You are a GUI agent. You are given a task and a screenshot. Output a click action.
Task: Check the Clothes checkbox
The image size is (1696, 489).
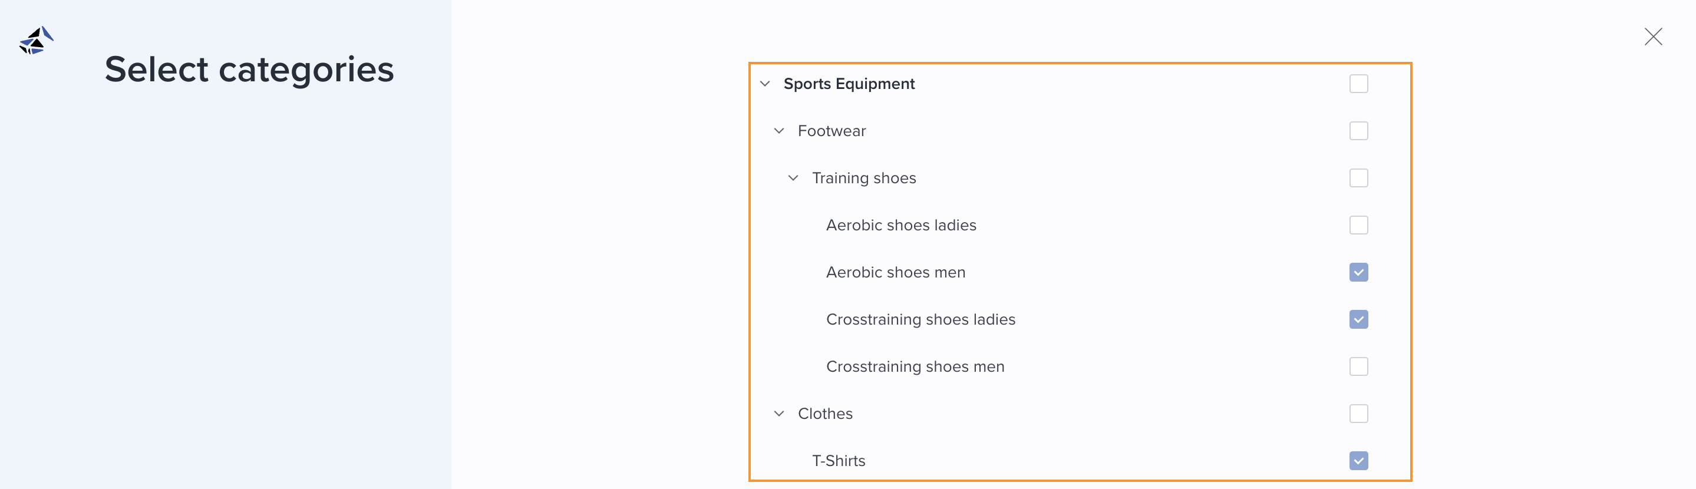tap(1358, 414)
